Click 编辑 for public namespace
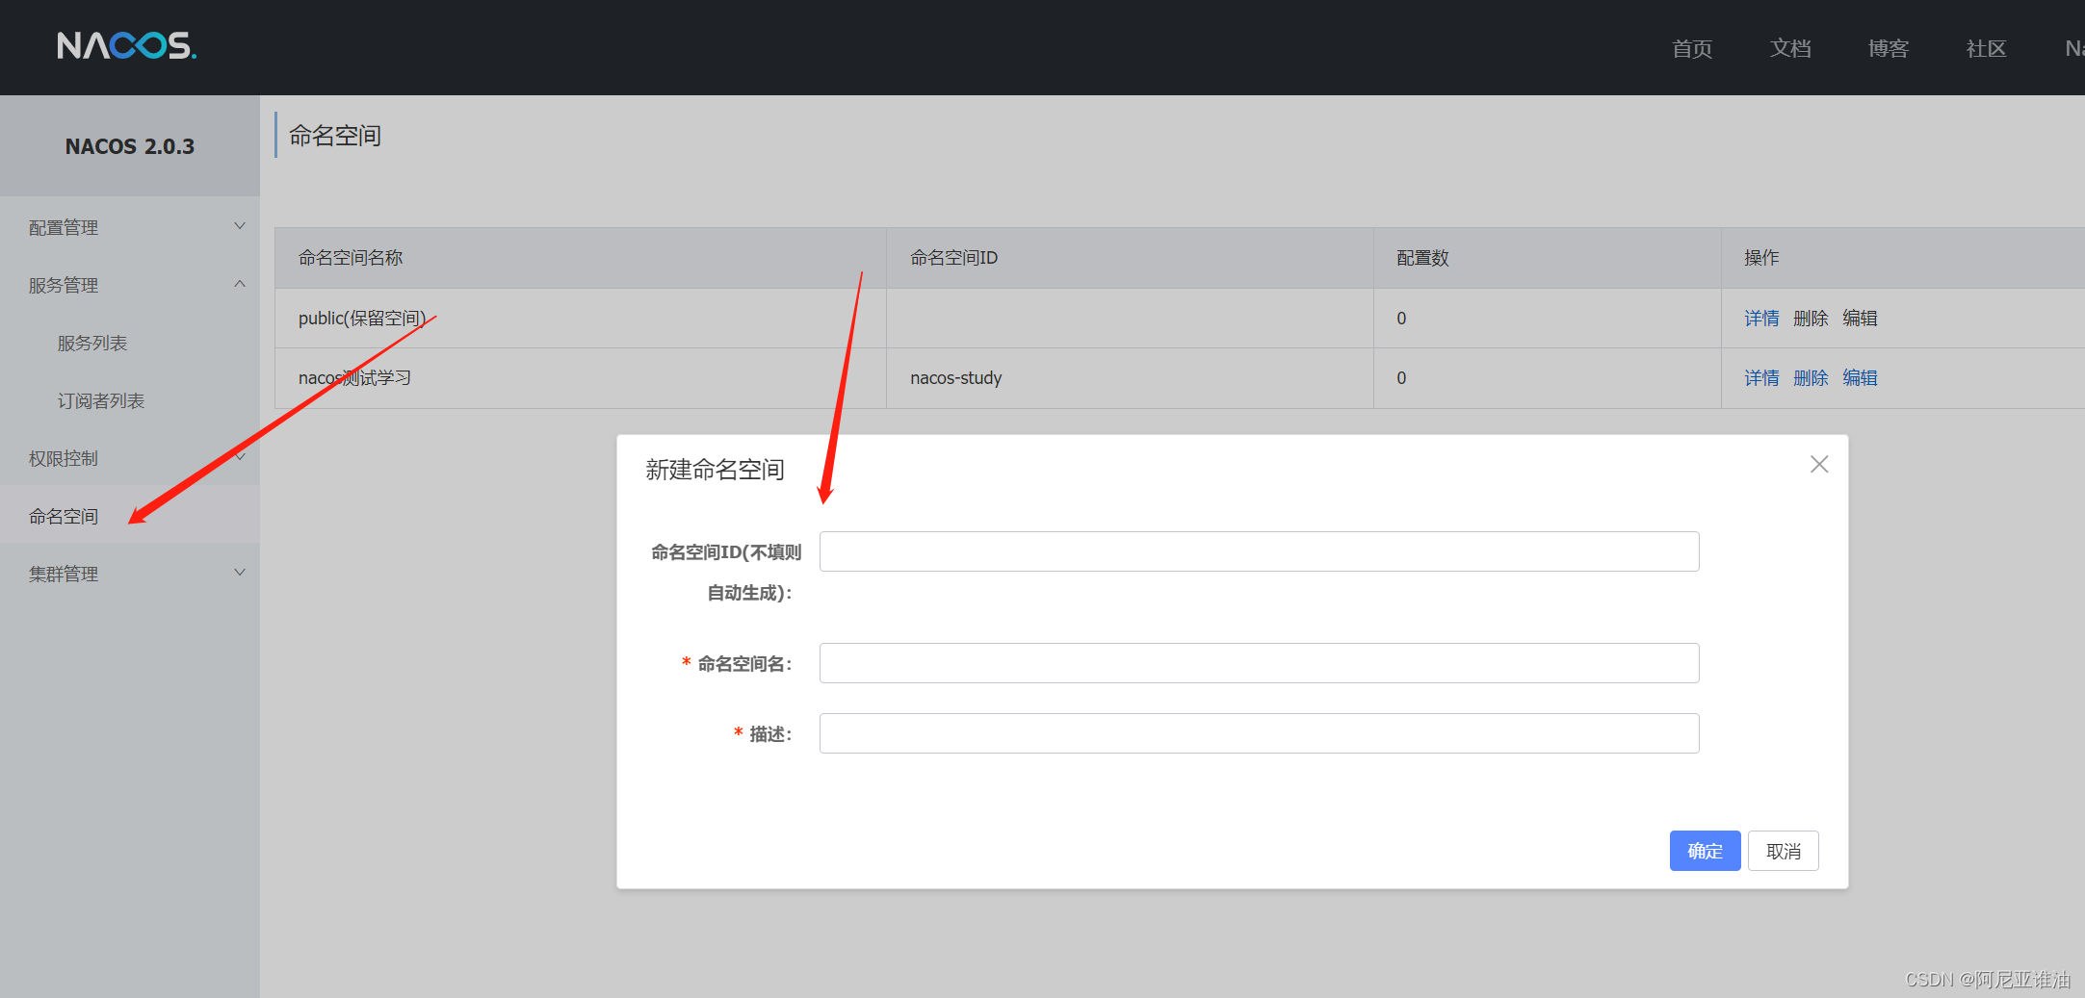 coord(1860,319)
